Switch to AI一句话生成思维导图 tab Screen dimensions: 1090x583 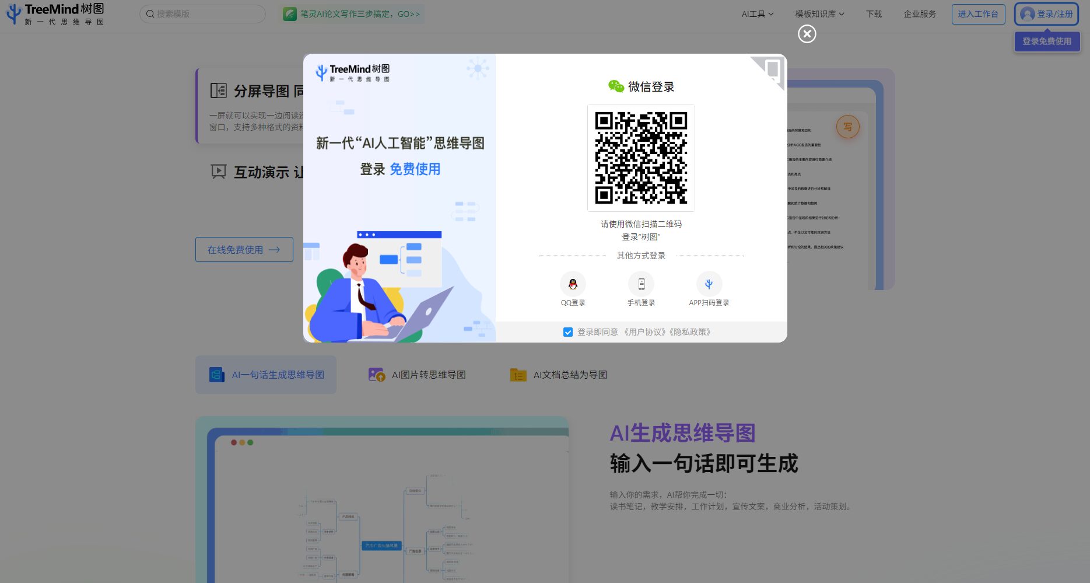[266, 375]
